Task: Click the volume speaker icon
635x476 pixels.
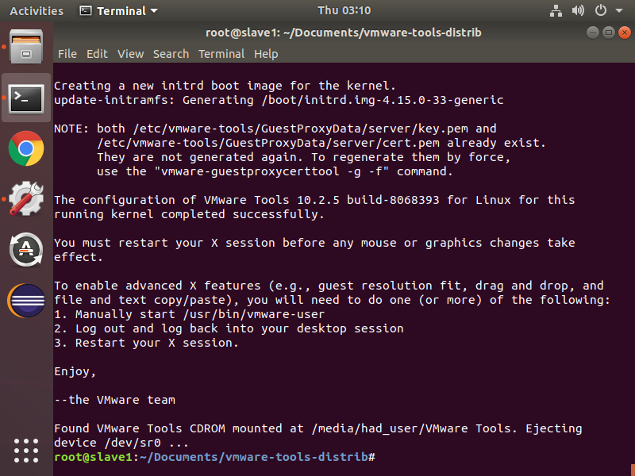Action: click(577, 11)
